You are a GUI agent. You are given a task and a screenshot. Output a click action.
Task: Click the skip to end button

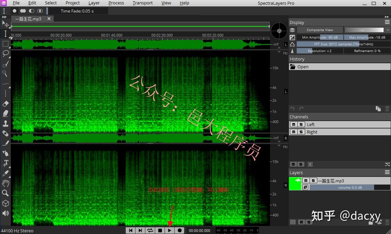[140, 231]
